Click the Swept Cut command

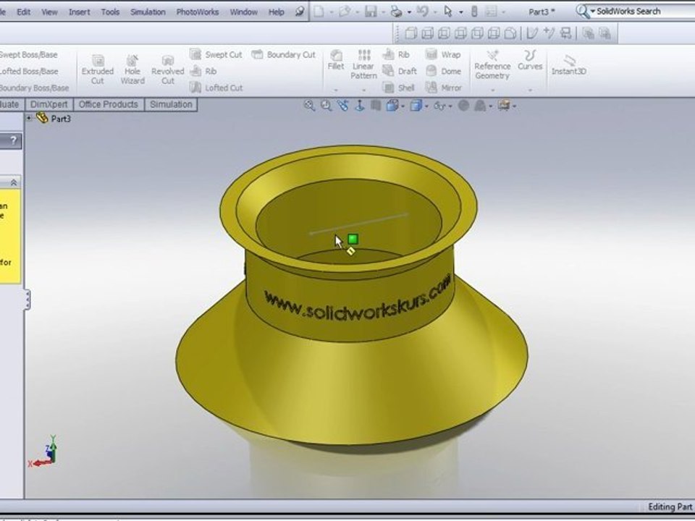pos(216,54)
